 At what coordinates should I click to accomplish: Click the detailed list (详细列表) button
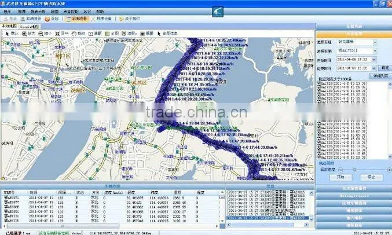[380, 76]
